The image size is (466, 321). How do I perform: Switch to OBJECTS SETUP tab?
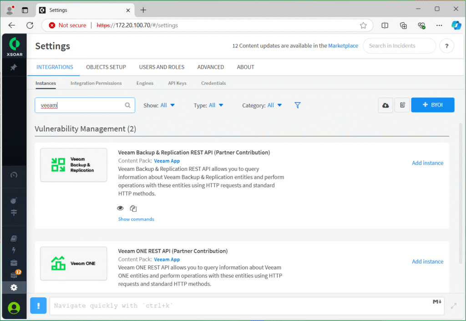point(106,67)
